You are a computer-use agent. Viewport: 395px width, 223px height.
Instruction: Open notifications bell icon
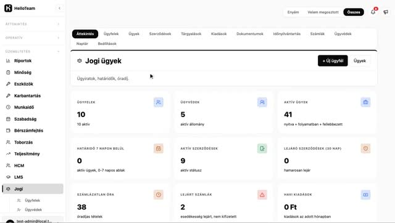[373, 12]
